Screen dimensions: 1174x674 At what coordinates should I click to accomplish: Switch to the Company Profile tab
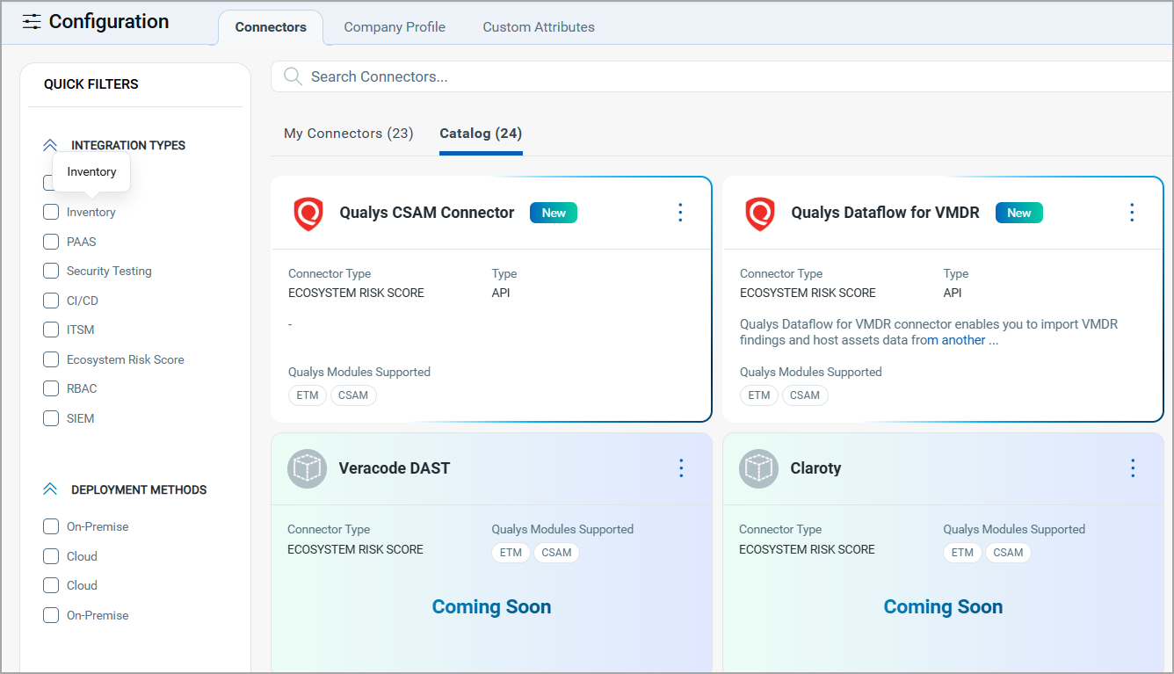click(395, 27)
